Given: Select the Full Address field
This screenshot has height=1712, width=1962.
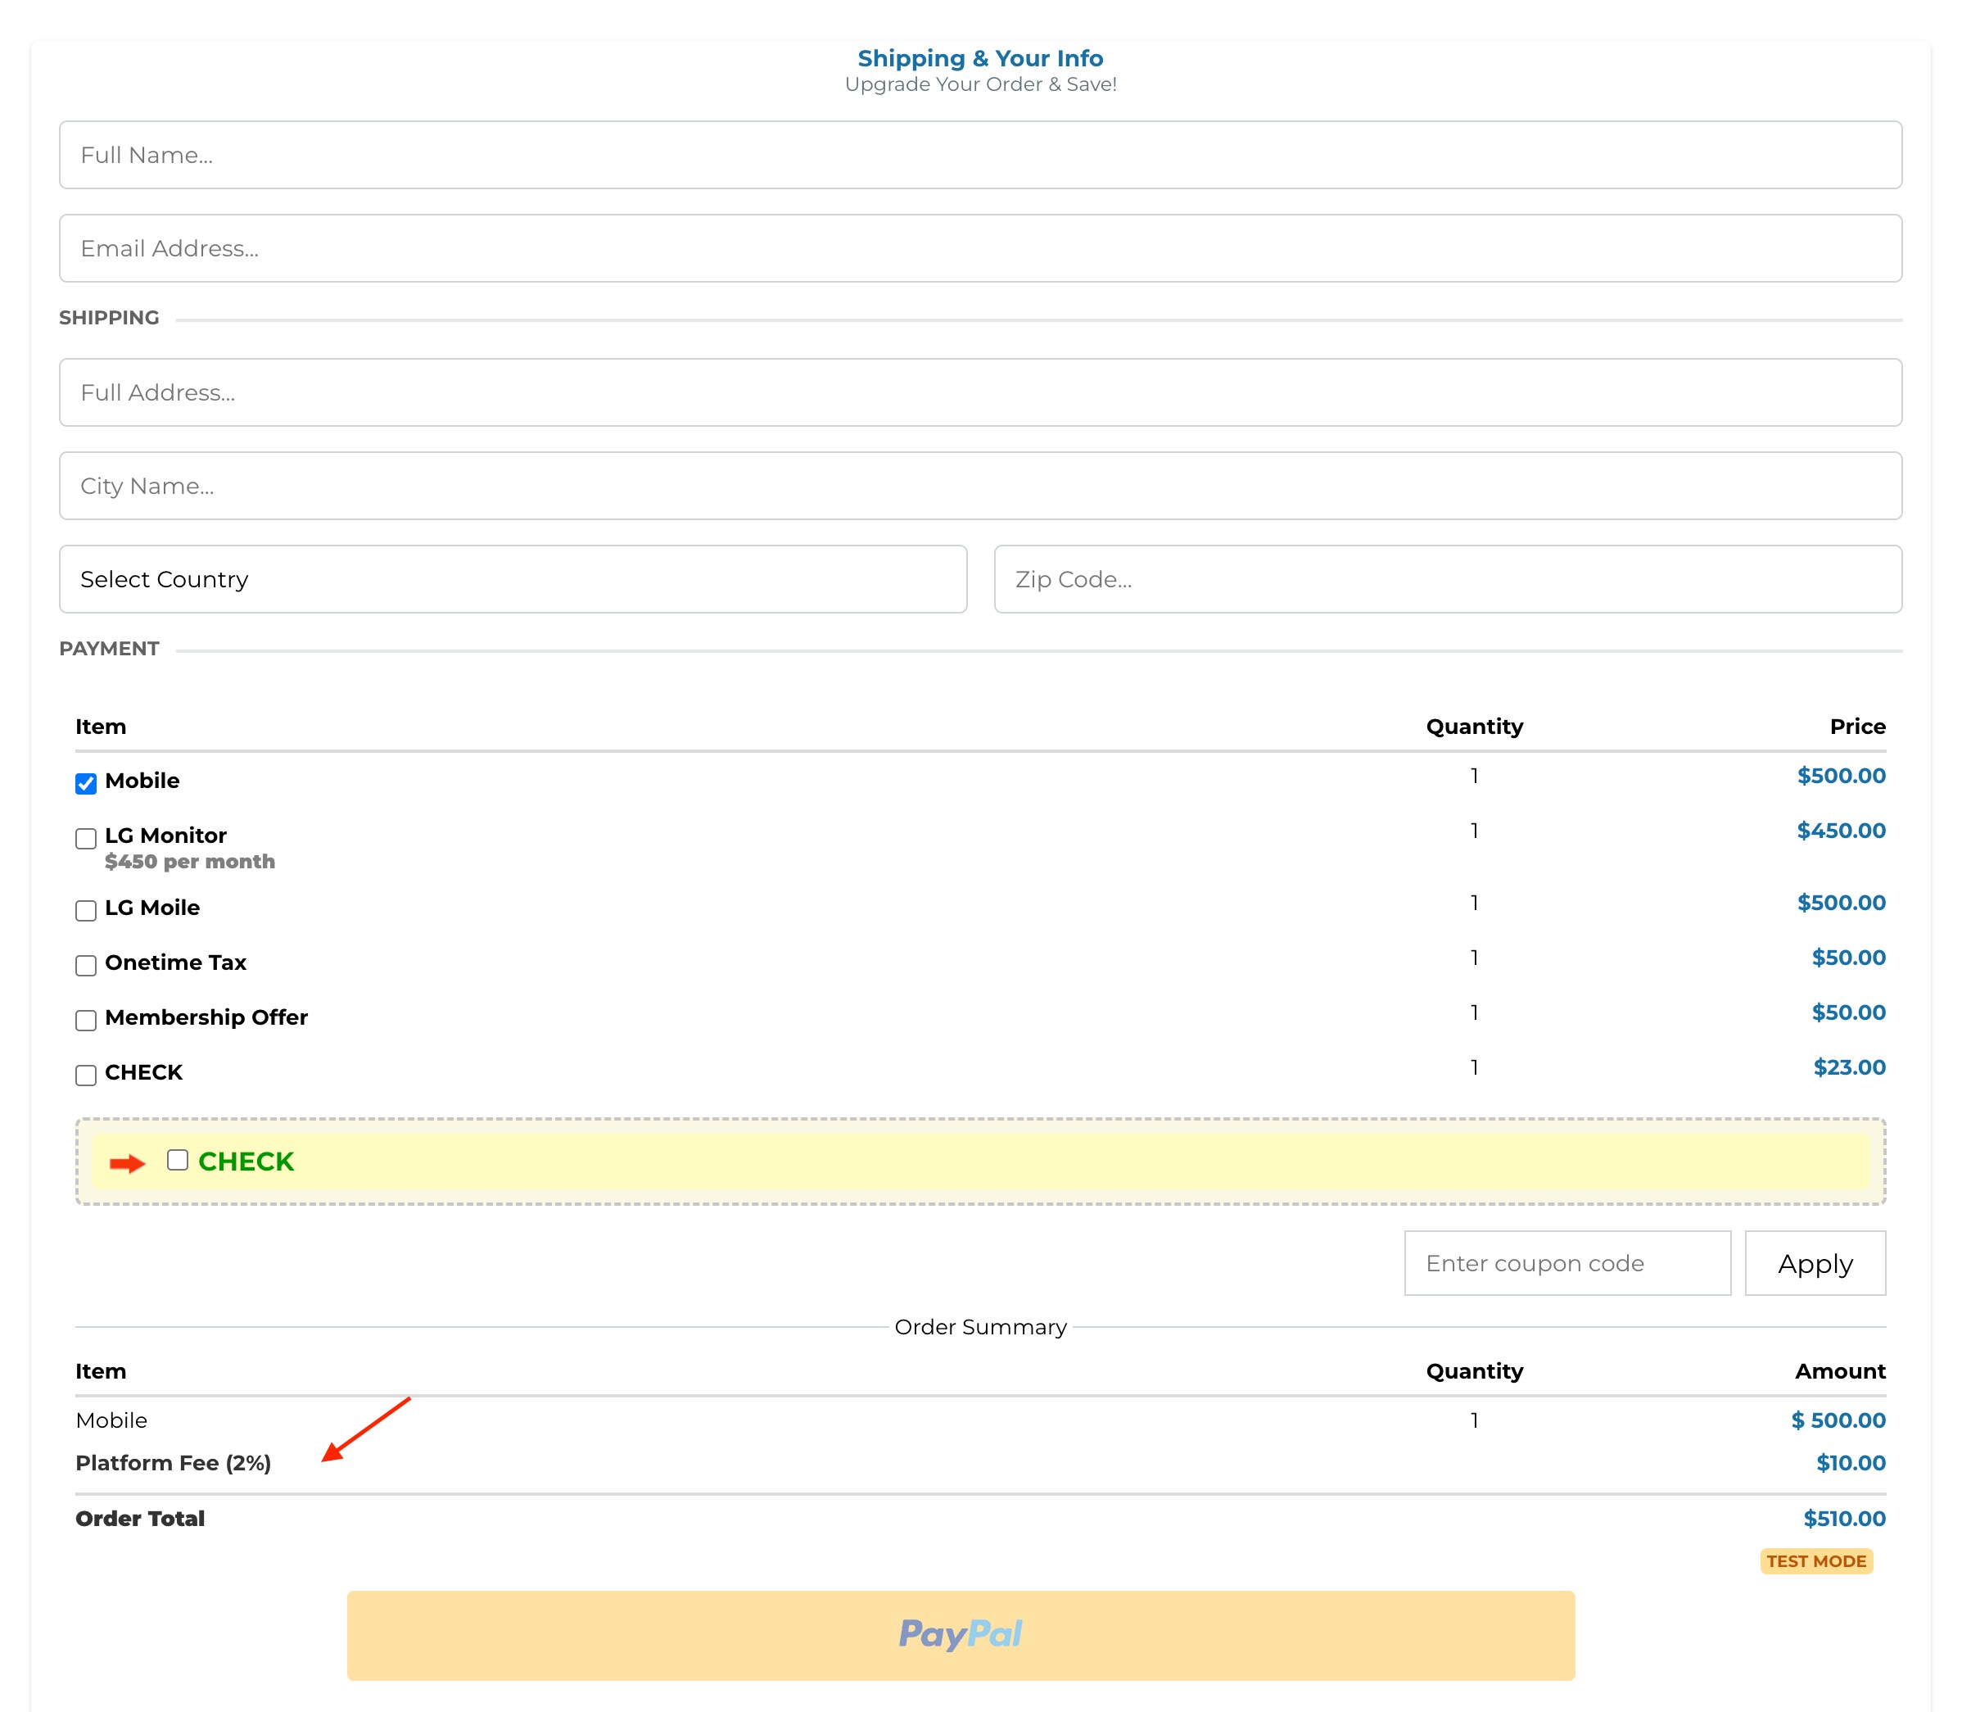Looking at the screenshot, I should [x=980, y=392].
